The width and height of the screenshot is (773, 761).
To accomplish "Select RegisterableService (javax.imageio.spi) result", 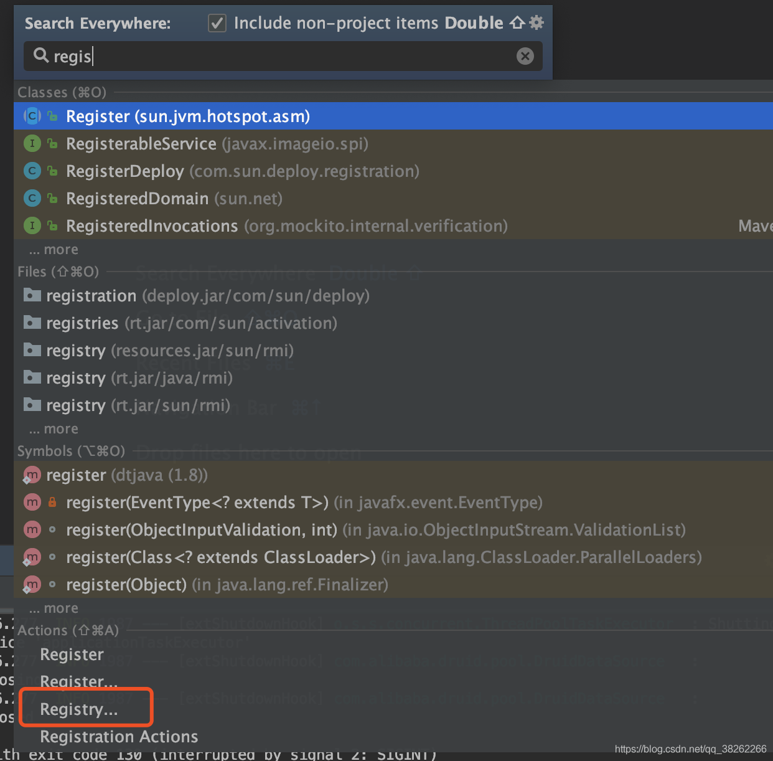I will (x=393, y=143).
